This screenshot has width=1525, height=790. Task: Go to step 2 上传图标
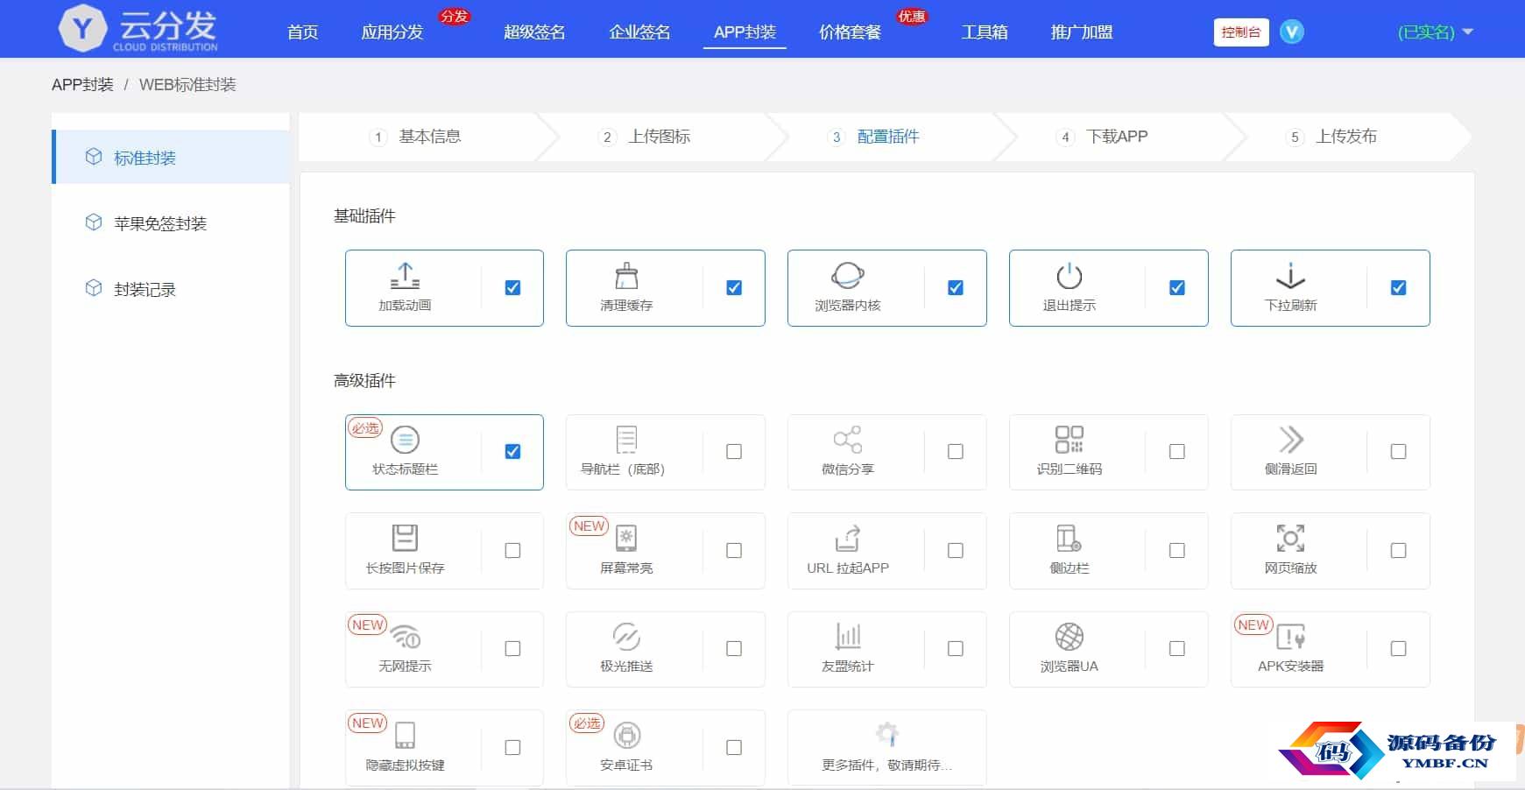pyautogui.click(x=646, y=137)
